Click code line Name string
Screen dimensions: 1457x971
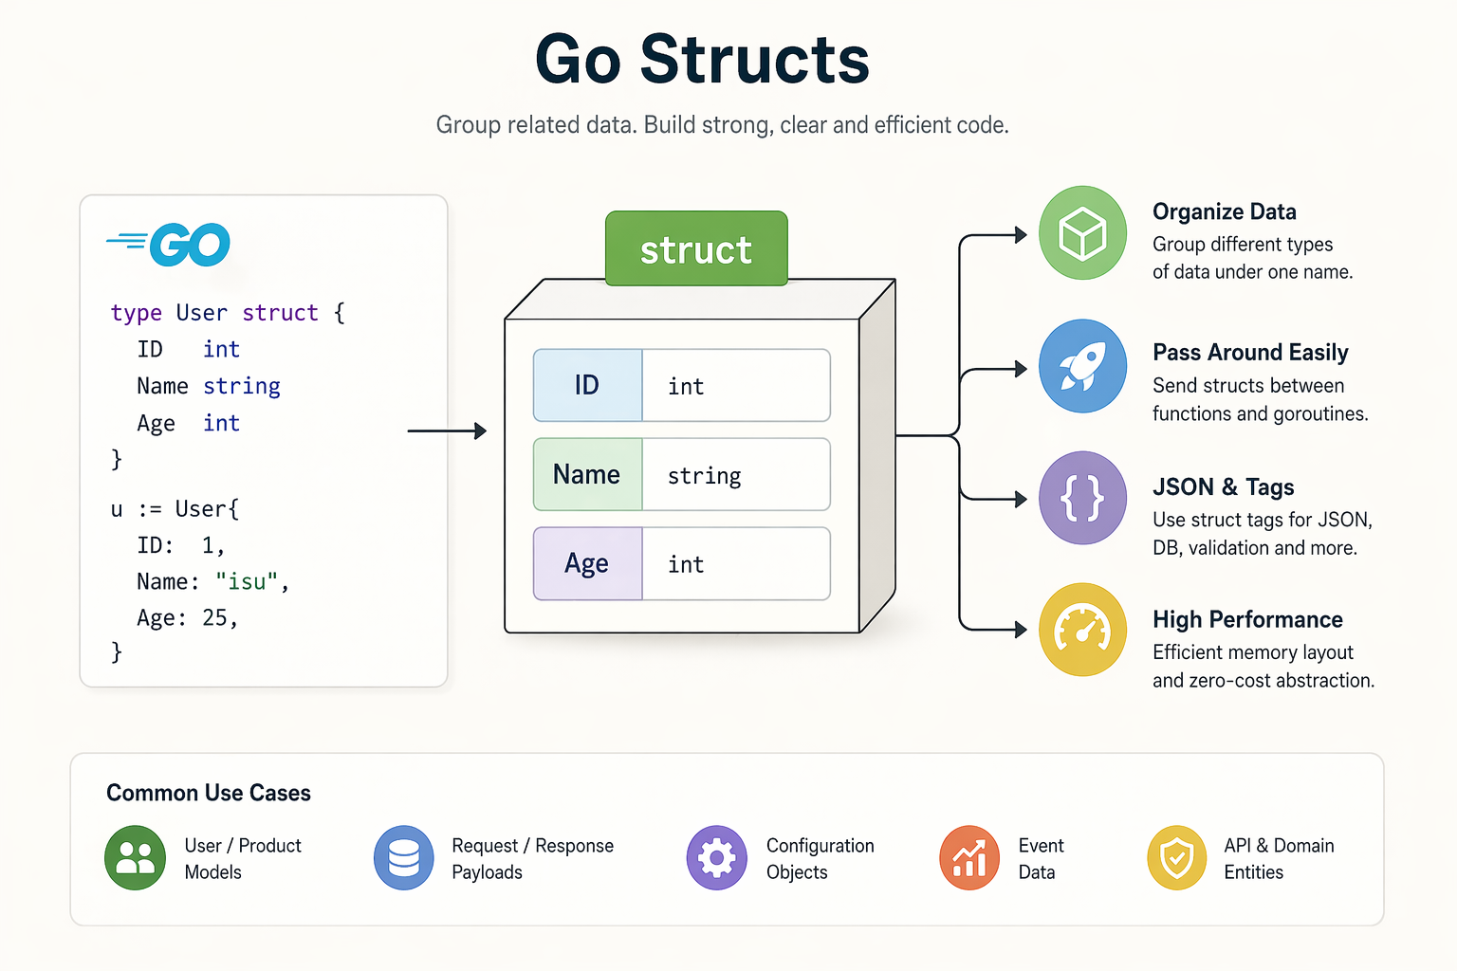[209, 386]
